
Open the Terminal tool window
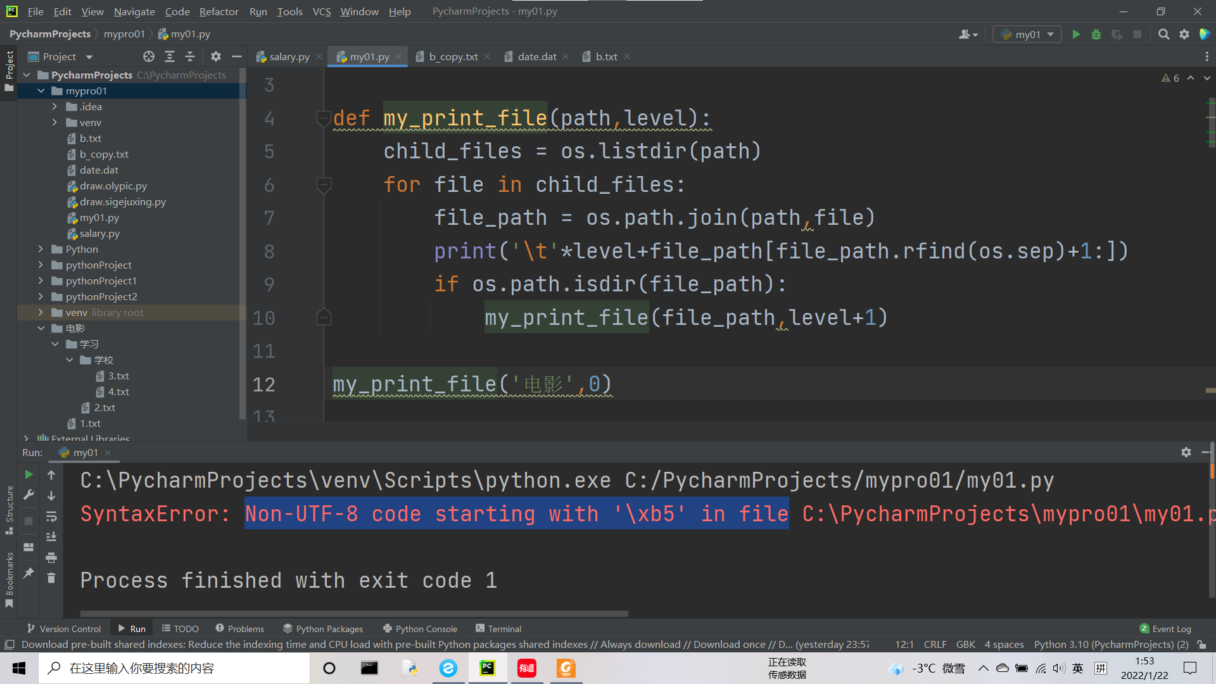pos(498,628)
